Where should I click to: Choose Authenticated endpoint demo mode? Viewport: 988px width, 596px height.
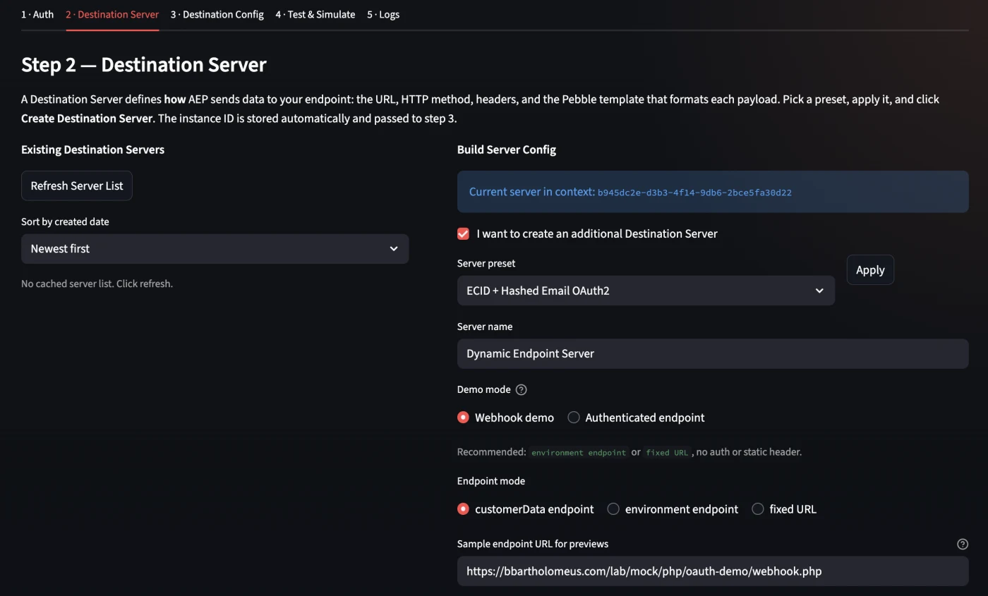point(574,418)
